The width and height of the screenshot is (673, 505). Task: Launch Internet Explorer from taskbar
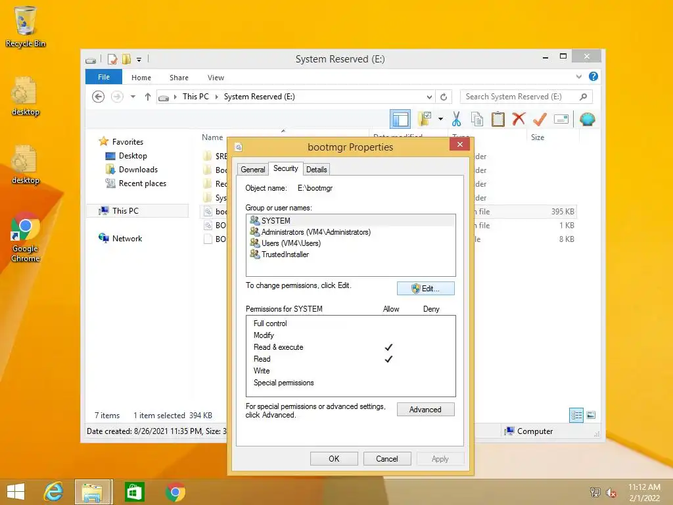tap(54, 492)
